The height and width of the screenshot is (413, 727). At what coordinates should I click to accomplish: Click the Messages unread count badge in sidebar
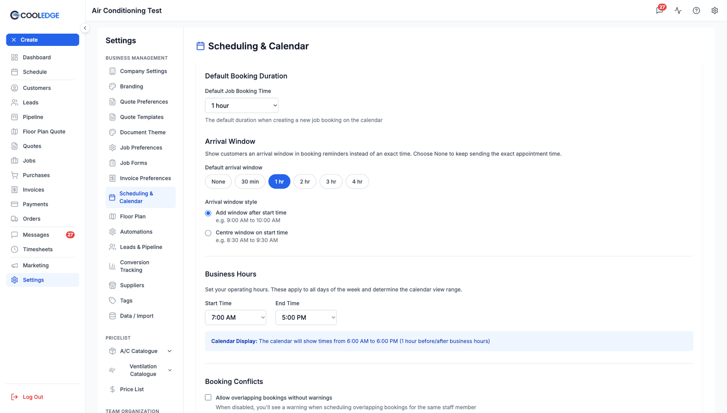[x=70, y=235]
